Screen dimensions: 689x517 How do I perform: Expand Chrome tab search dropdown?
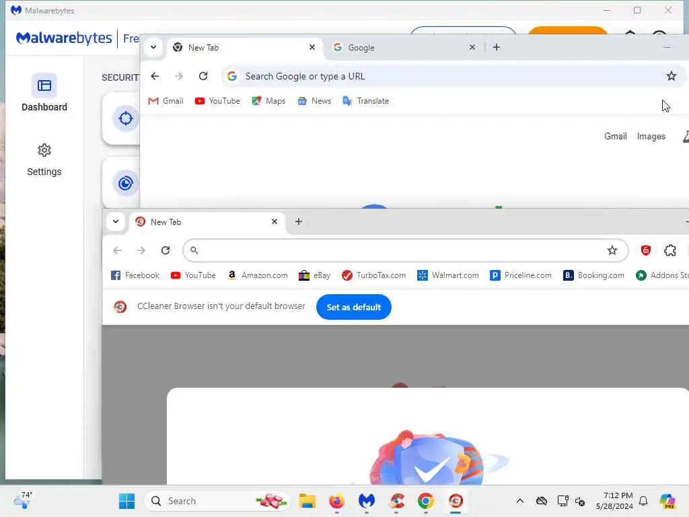tap(153, 47)
